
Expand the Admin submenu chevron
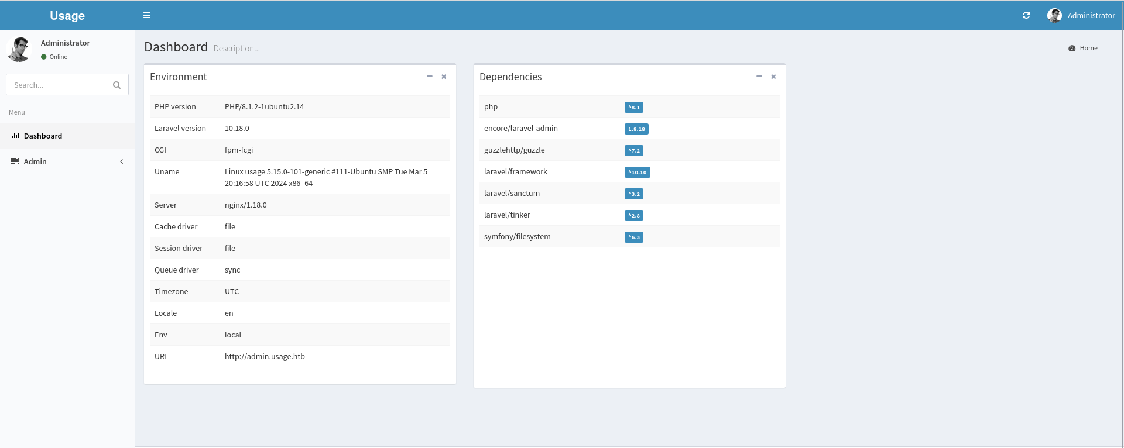pyautogui.click(x=122, y=161)
